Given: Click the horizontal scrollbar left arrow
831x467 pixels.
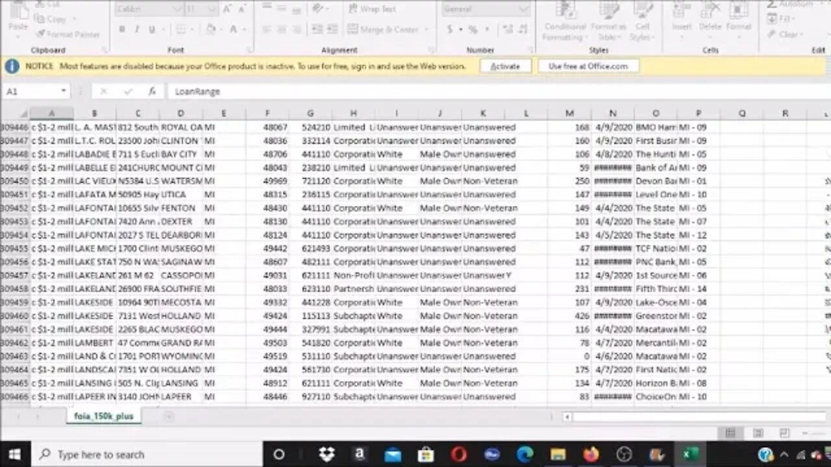Looking at the screenshot, I should 567,417.
